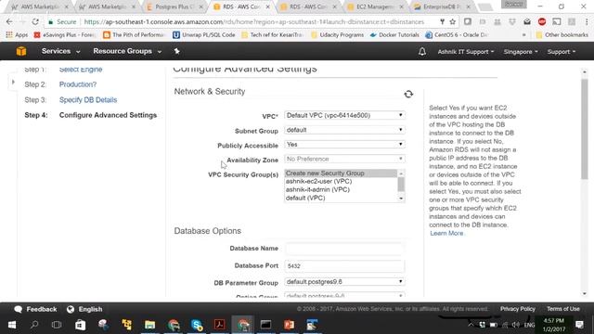
Task: Switch to the Postgres Plus browser tab
Action: (x=174, y=6)
